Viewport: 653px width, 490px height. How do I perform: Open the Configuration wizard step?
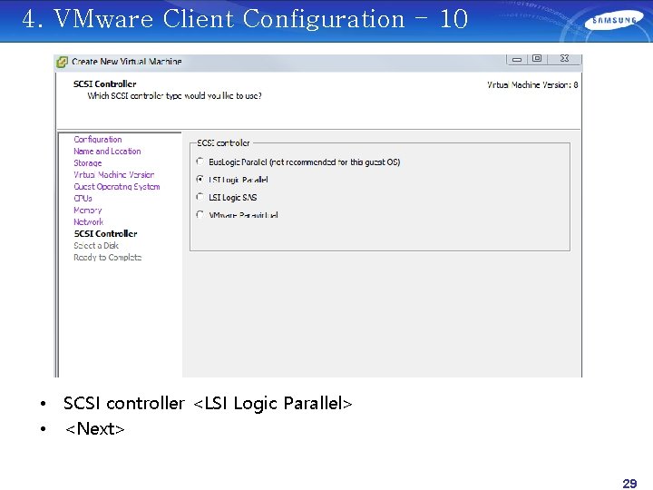pyautogui.click(x=98, y=139)
